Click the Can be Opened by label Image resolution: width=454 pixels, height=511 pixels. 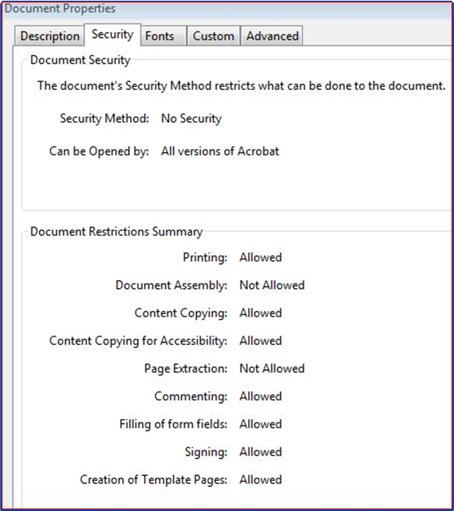pyautogui.click(x=99, y=151)
